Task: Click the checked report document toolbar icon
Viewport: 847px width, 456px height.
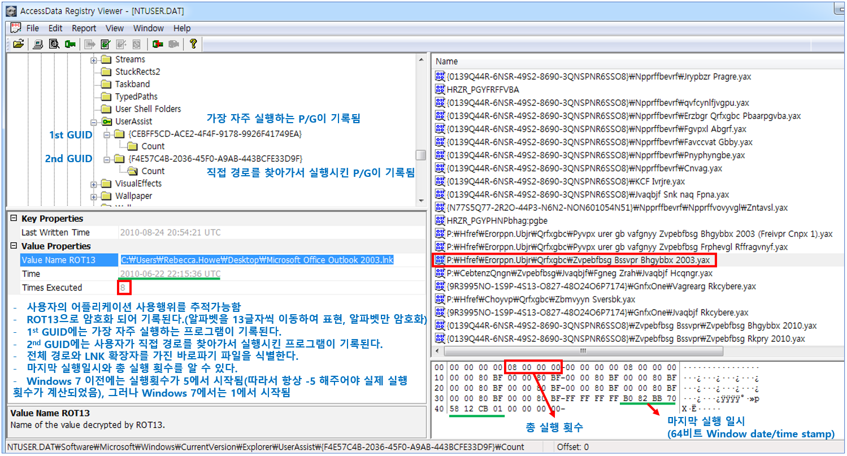Action: pyautogui.click(x=105, y=44)
